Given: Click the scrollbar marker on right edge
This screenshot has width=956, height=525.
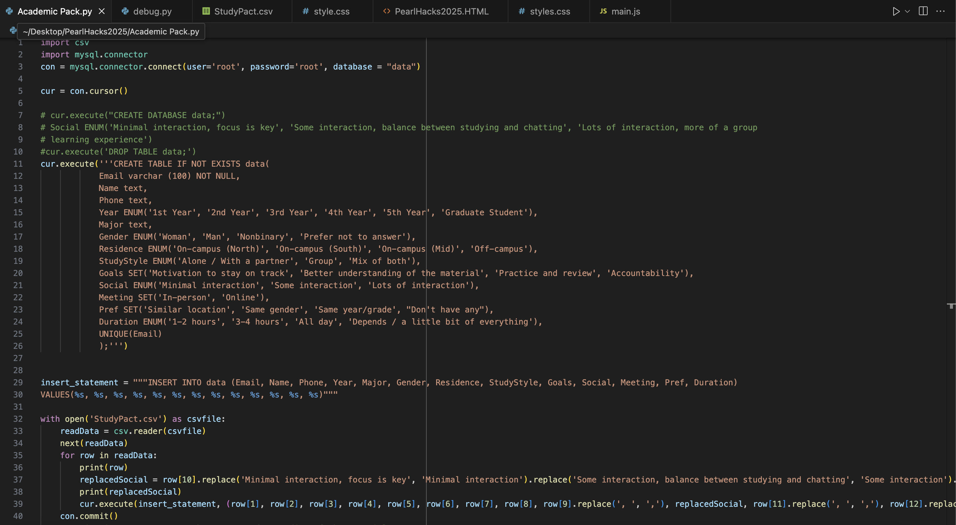Looking at the screenshot, I should (x=951, y=305).
